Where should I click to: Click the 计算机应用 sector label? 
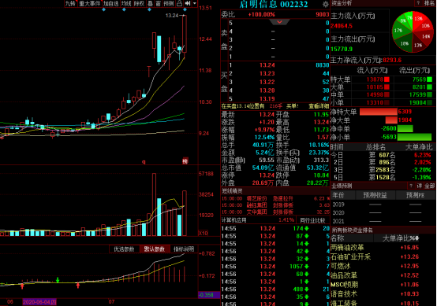pos(233,220)
